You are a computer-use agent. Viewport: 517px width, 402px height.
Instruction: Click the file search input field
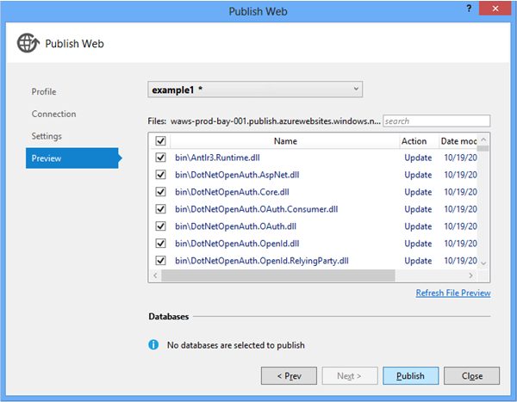[x=437, y=121]
